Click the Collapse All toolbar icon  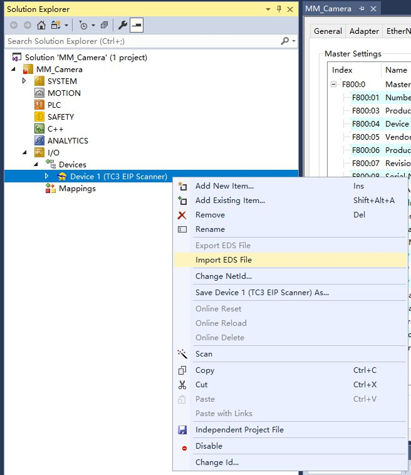(104, 25)
